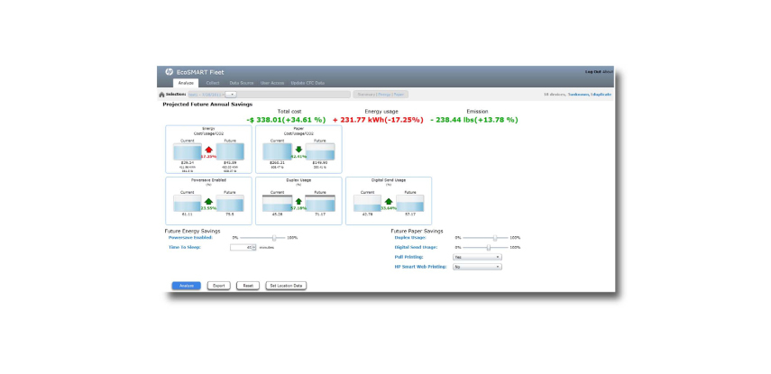This screenshot has height=374, width=771.
Task: Go to the User Access tab
Action: (274, 83)
